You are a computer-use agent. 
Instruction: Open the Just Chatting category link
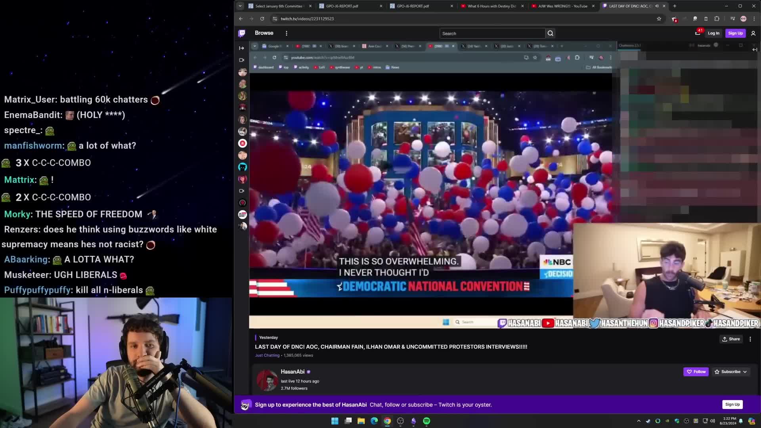[267, 355]
